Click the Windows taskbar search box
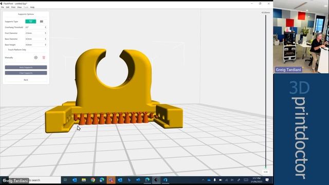Viewport: 329px width, 185px height. [x=34, y=180]
